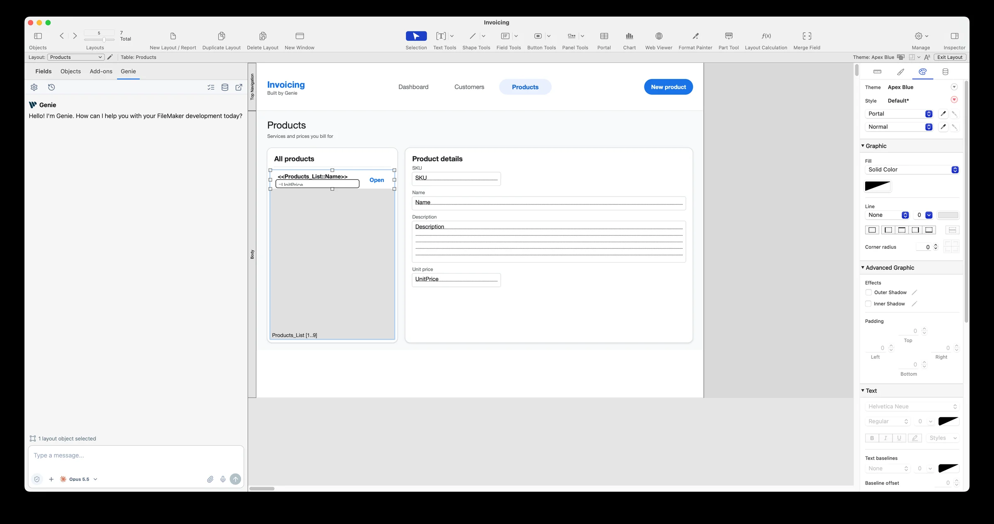Select the Selection arrow tool
Screen dimensions: 994x524
tap(416, 36)
